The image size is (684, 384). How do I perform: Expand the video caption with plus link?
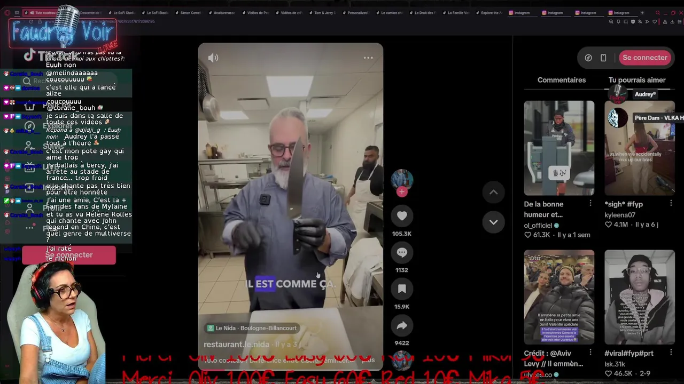pos(368,360)
